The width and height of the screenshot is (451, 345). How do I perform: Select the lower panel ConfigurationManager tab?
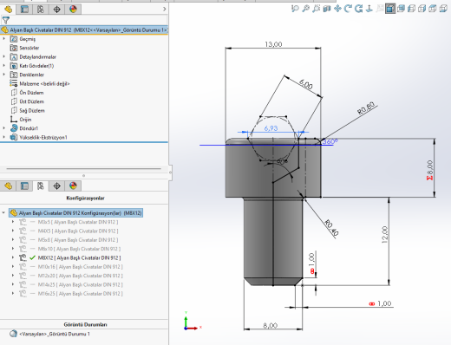coord(41,186)
